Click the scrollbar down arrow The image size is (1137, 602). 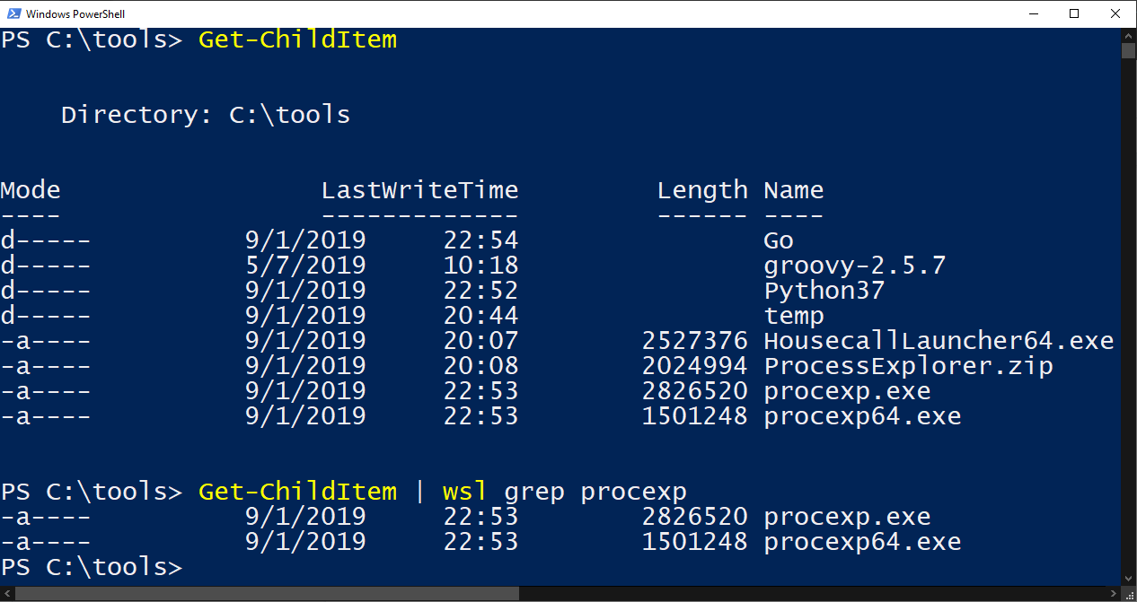[1128, 580]
